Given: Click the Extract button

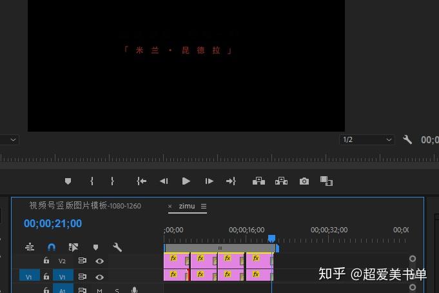Looking at the screenshot, I should click(x=281, y=181).
